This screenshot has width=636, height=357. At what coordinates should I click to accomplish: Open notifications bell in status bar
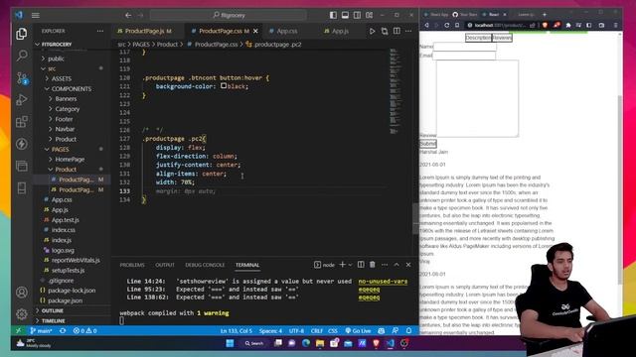[408, 330]
